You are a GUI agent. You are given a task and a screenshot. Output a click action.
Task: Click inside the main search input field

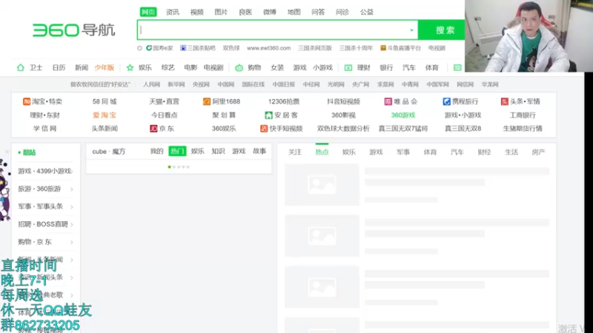[x=277, y=30]
